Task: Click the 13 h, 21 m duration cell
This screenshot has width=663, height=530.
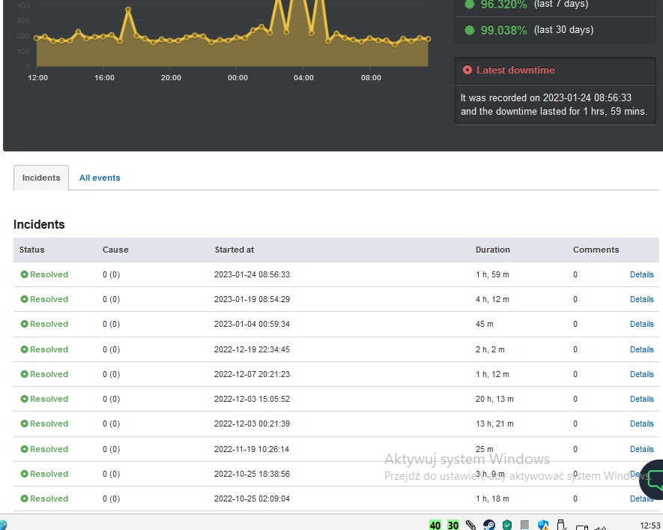Action: 494,424
